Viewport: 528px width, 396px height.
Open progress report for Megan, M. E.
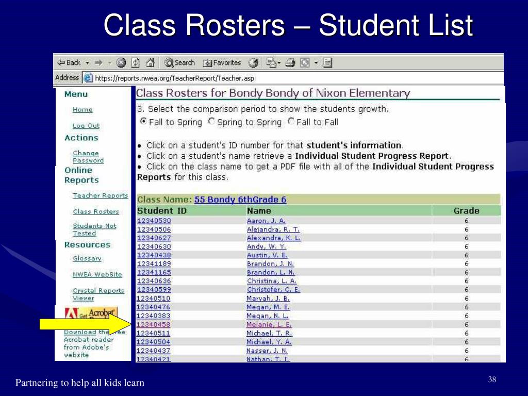coord(268,307)
